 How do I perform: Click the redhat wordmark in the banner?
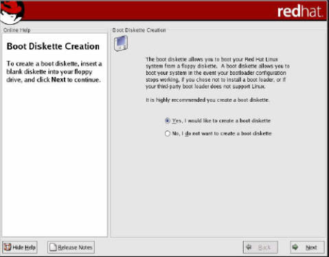pos(300,11)
